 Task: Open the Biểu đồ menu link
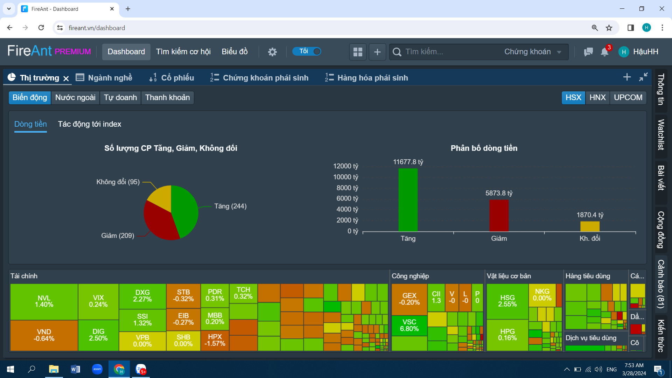[234, 52]
